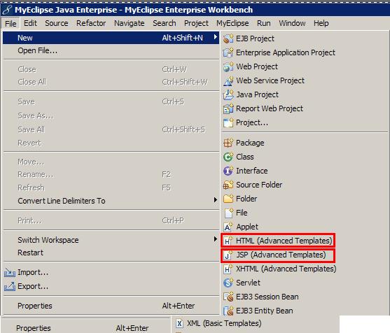
Task: Select the Import... menu entry text
Action: 33,273
